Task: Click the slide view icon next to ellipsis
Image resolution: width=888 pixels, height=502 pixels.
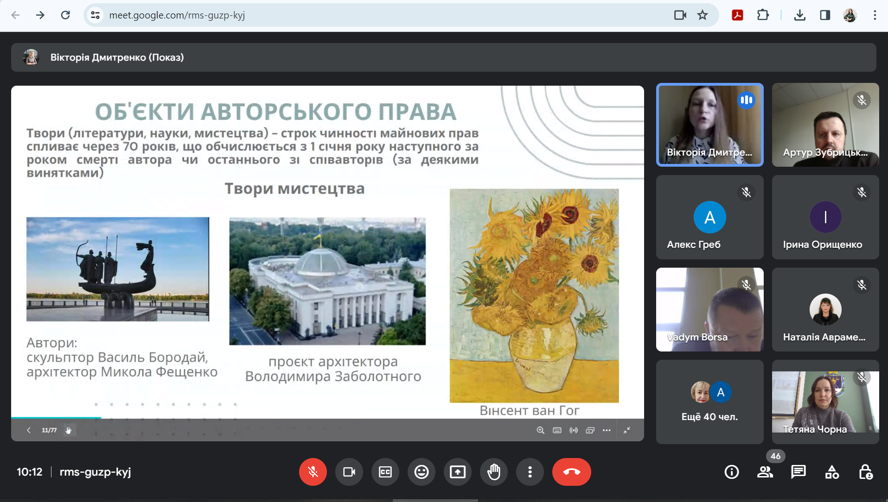Action: click(590, 430)
